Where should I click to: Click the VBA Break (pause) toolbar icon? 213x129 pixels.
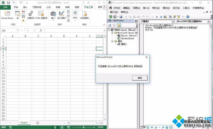157,17
